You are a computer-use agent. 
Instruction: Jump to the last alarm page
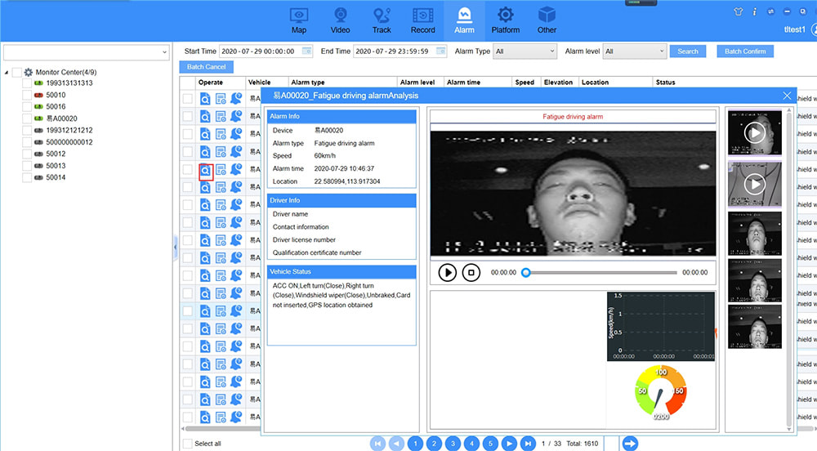[x=528, y=443]
